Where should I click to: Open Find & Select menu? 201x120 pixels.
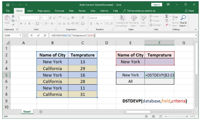point(183,21)
